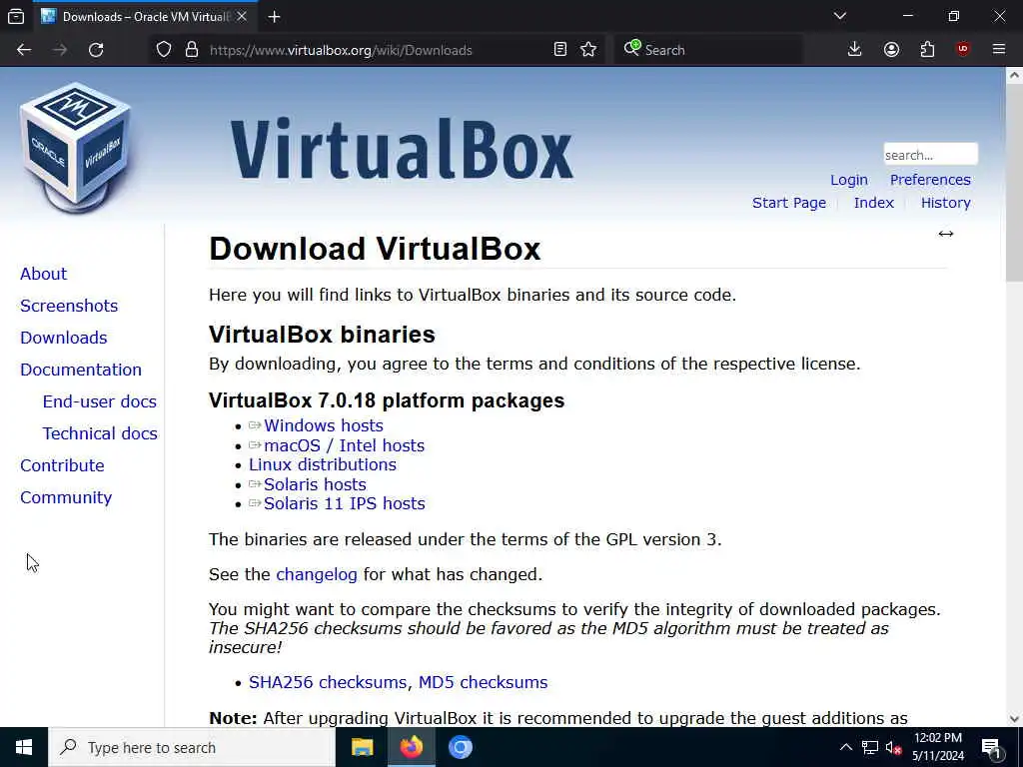Open the Linux distributions link
This screenshot has height=767, width=1023.
coord(323,465)
